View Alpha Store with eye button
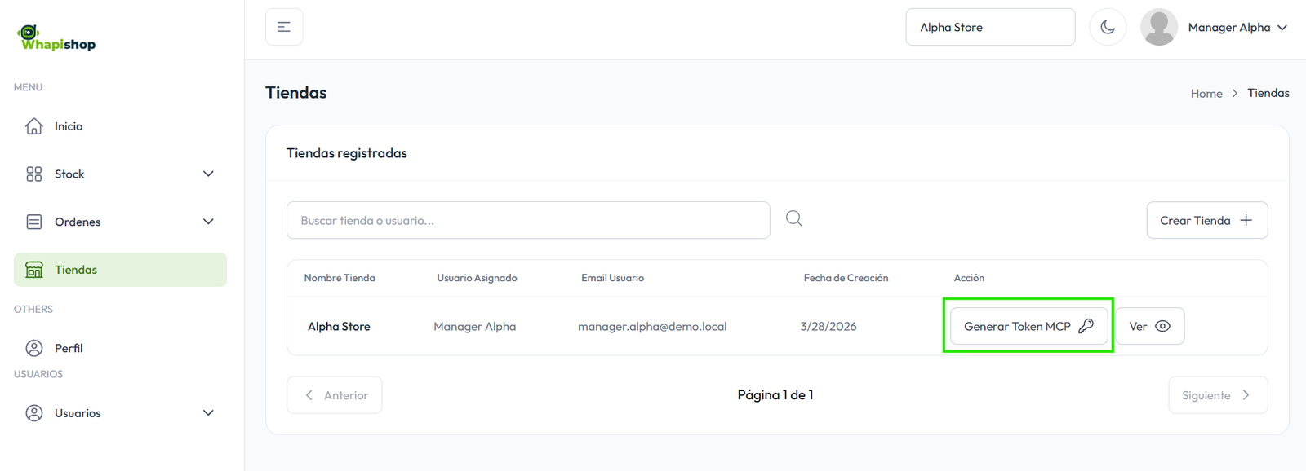The width and height of the screenshot is (1306, 471). (1149, 326)
